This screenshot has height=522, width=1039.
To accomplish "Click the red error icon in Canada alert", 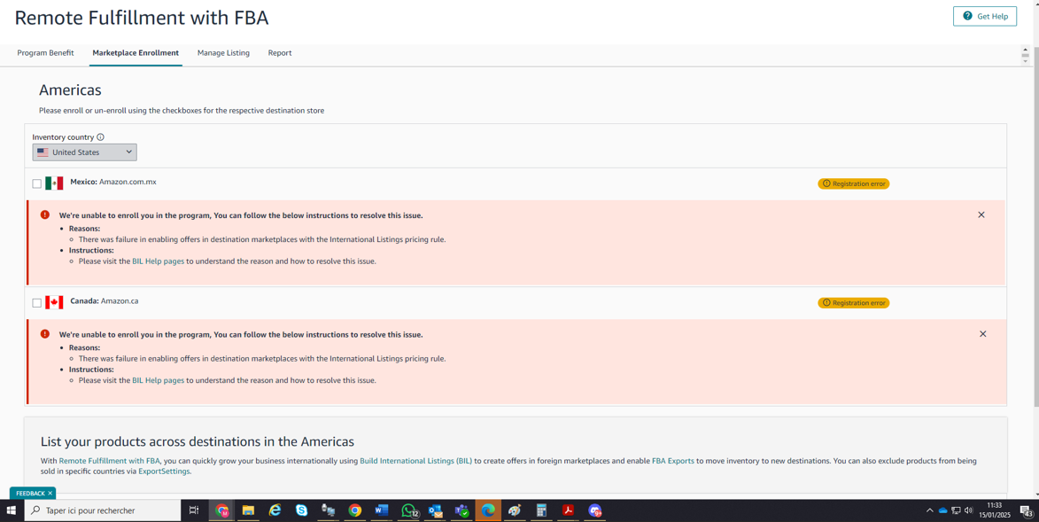I will pyautogui.click(x=45, y=334).
